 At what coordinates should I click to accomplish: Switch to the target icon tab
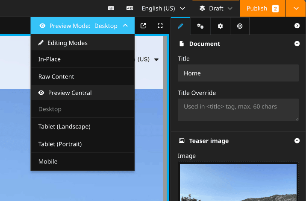240,26
